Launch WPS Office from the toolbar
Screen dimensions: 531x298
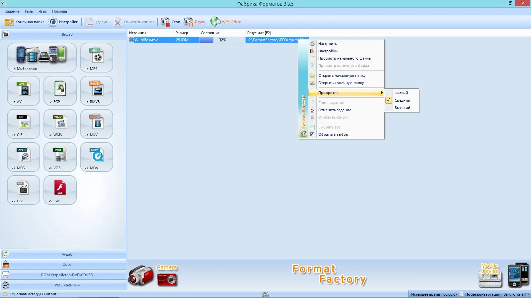(226, 22)
